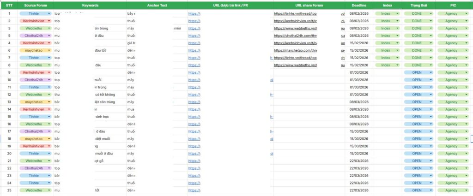This screenshot has height=196, width=473.
Task: Select the STT cell numbered 15
Action: 9,117
